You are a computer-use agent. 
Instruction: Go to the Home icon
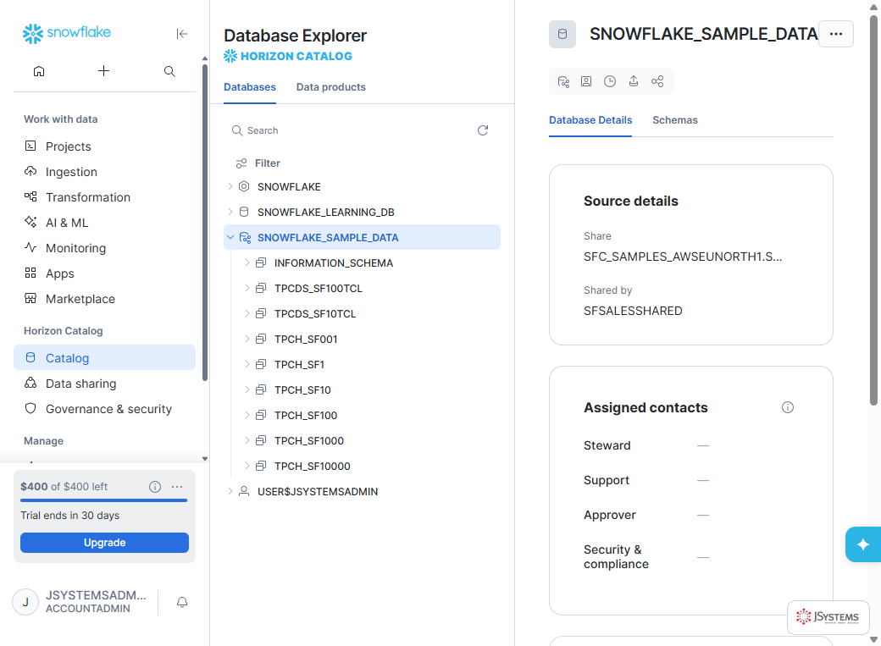coord(39,71)
